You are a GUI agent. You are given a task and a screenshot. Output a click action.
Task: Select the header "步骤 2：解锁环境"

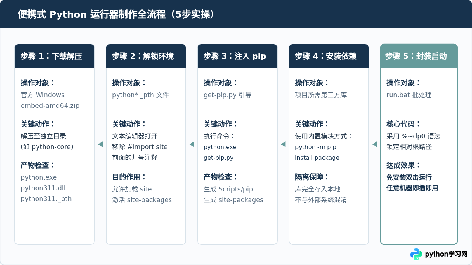pos(146,56)
